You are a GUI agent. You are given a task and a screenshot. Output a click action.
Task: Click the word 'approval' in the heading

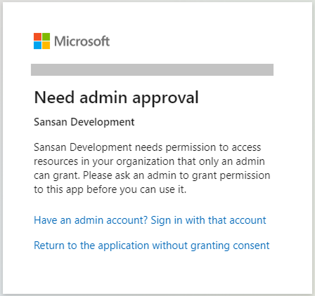165,99
